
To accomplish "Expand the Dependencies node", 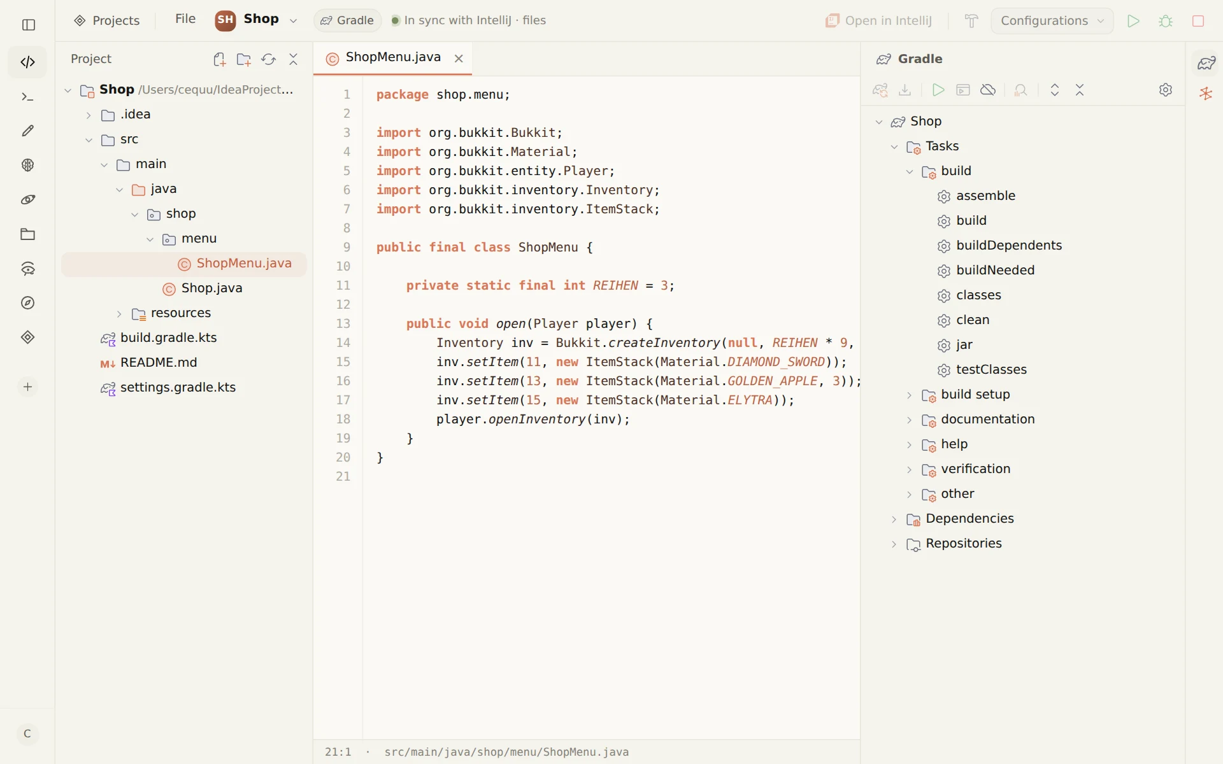I will coord(894,519).
